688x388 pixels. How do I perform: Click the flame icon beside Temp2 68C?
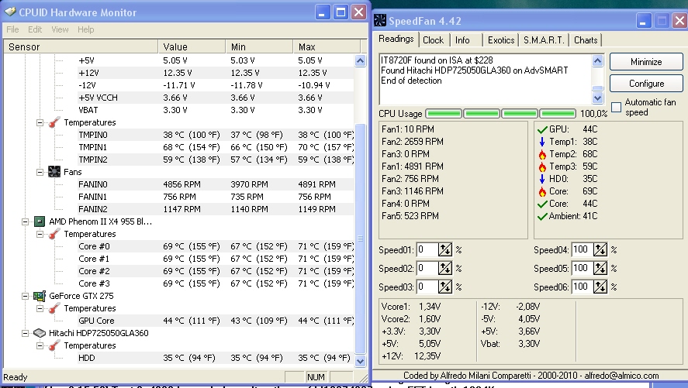coord(542,154)
